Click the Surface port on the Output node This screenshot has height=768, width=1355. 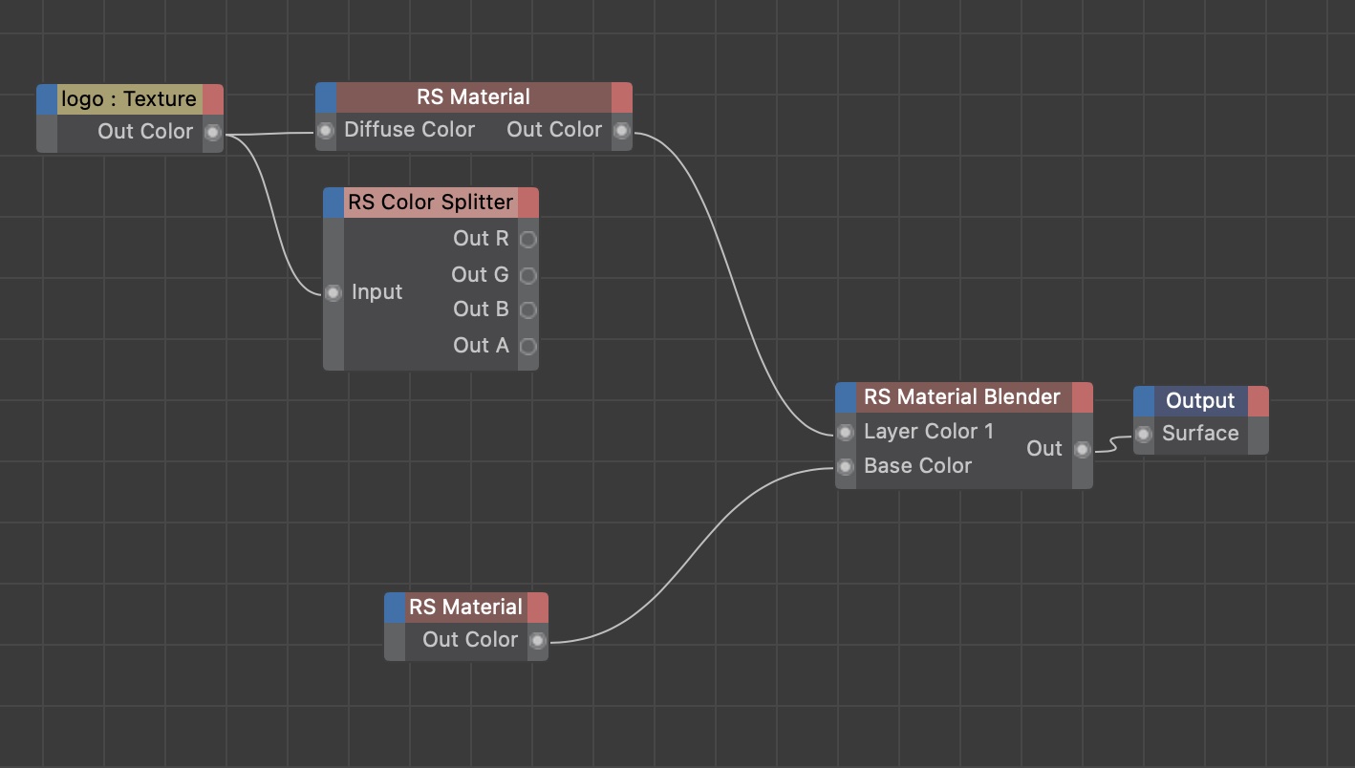[x=1144, y=435]
